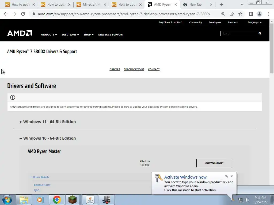
Task: Open the SHOP dropdown menu
Action: (x=89, y=34)
